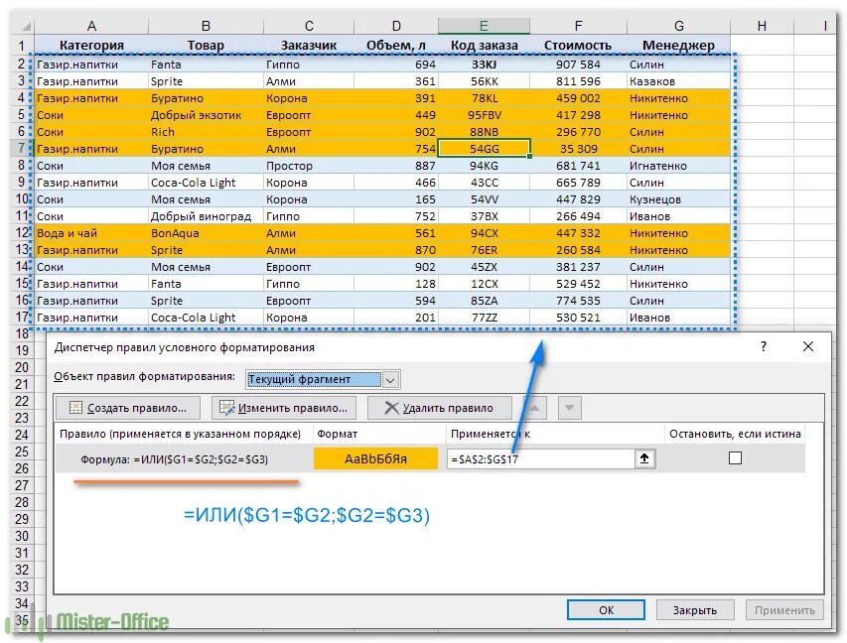Confirm with the OK button
The height and width of the screenshot is (643, 847).
coord(606,610)
